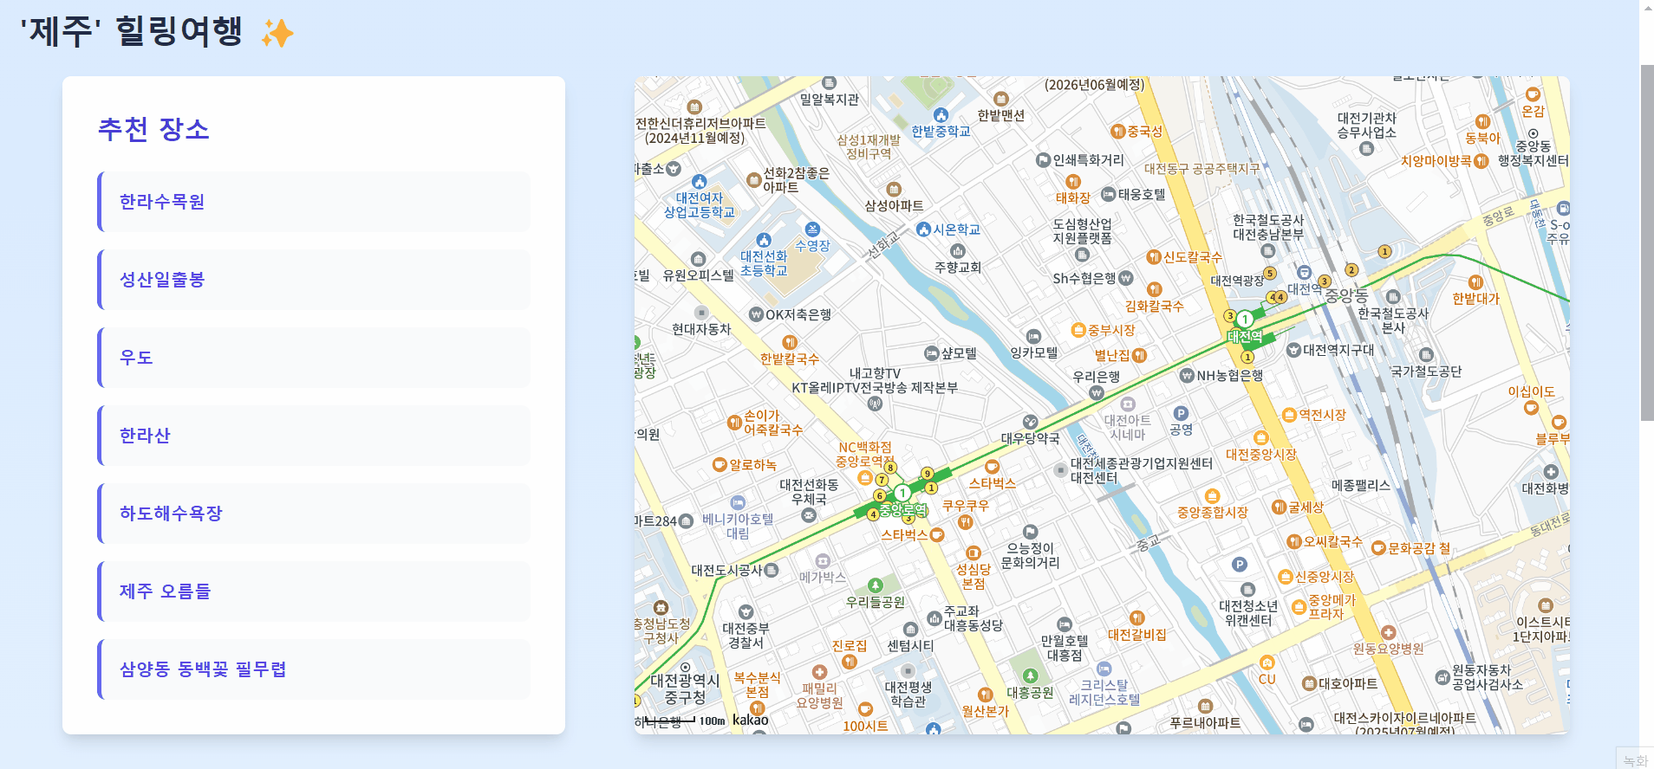
Task: Click the 한밭대가 restaurant icon
Action: [x=1475, y=283]
